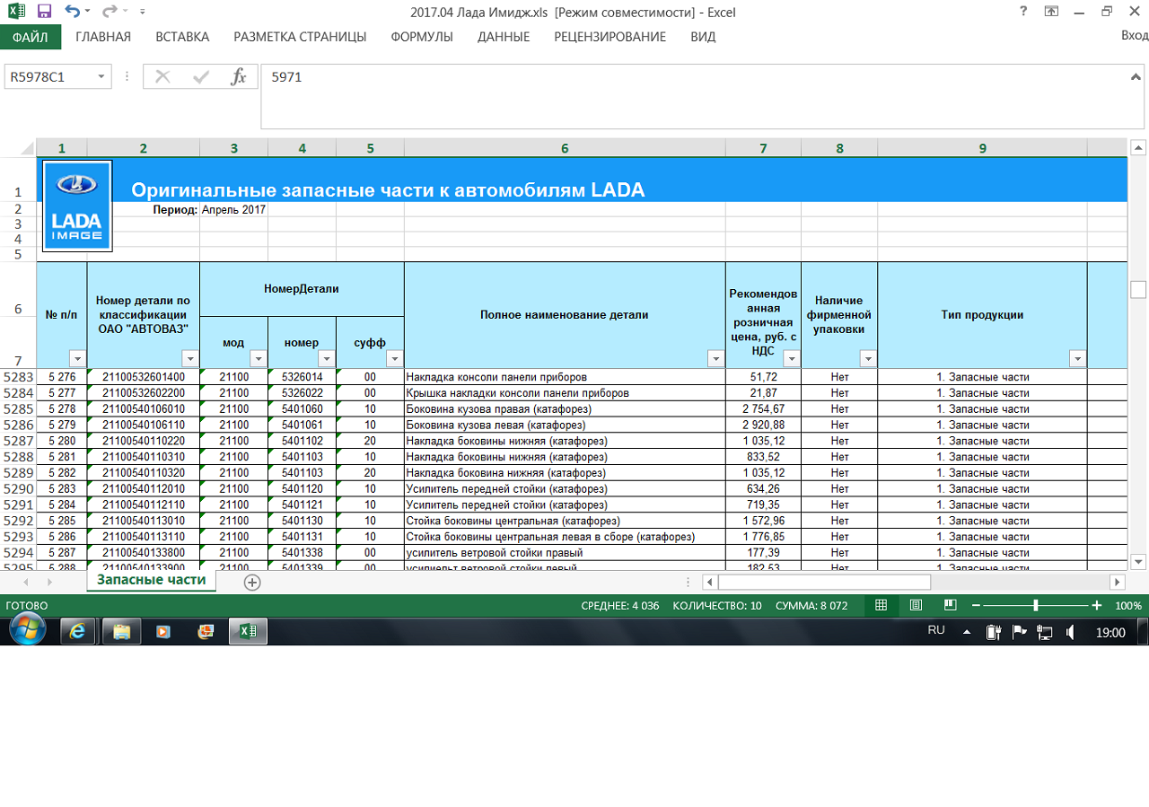Open the Customize Quick Access Toolbar dropdown
The height and width of the screenshot is (807, 1149).
pyautogui.click(x=144, y=13)
